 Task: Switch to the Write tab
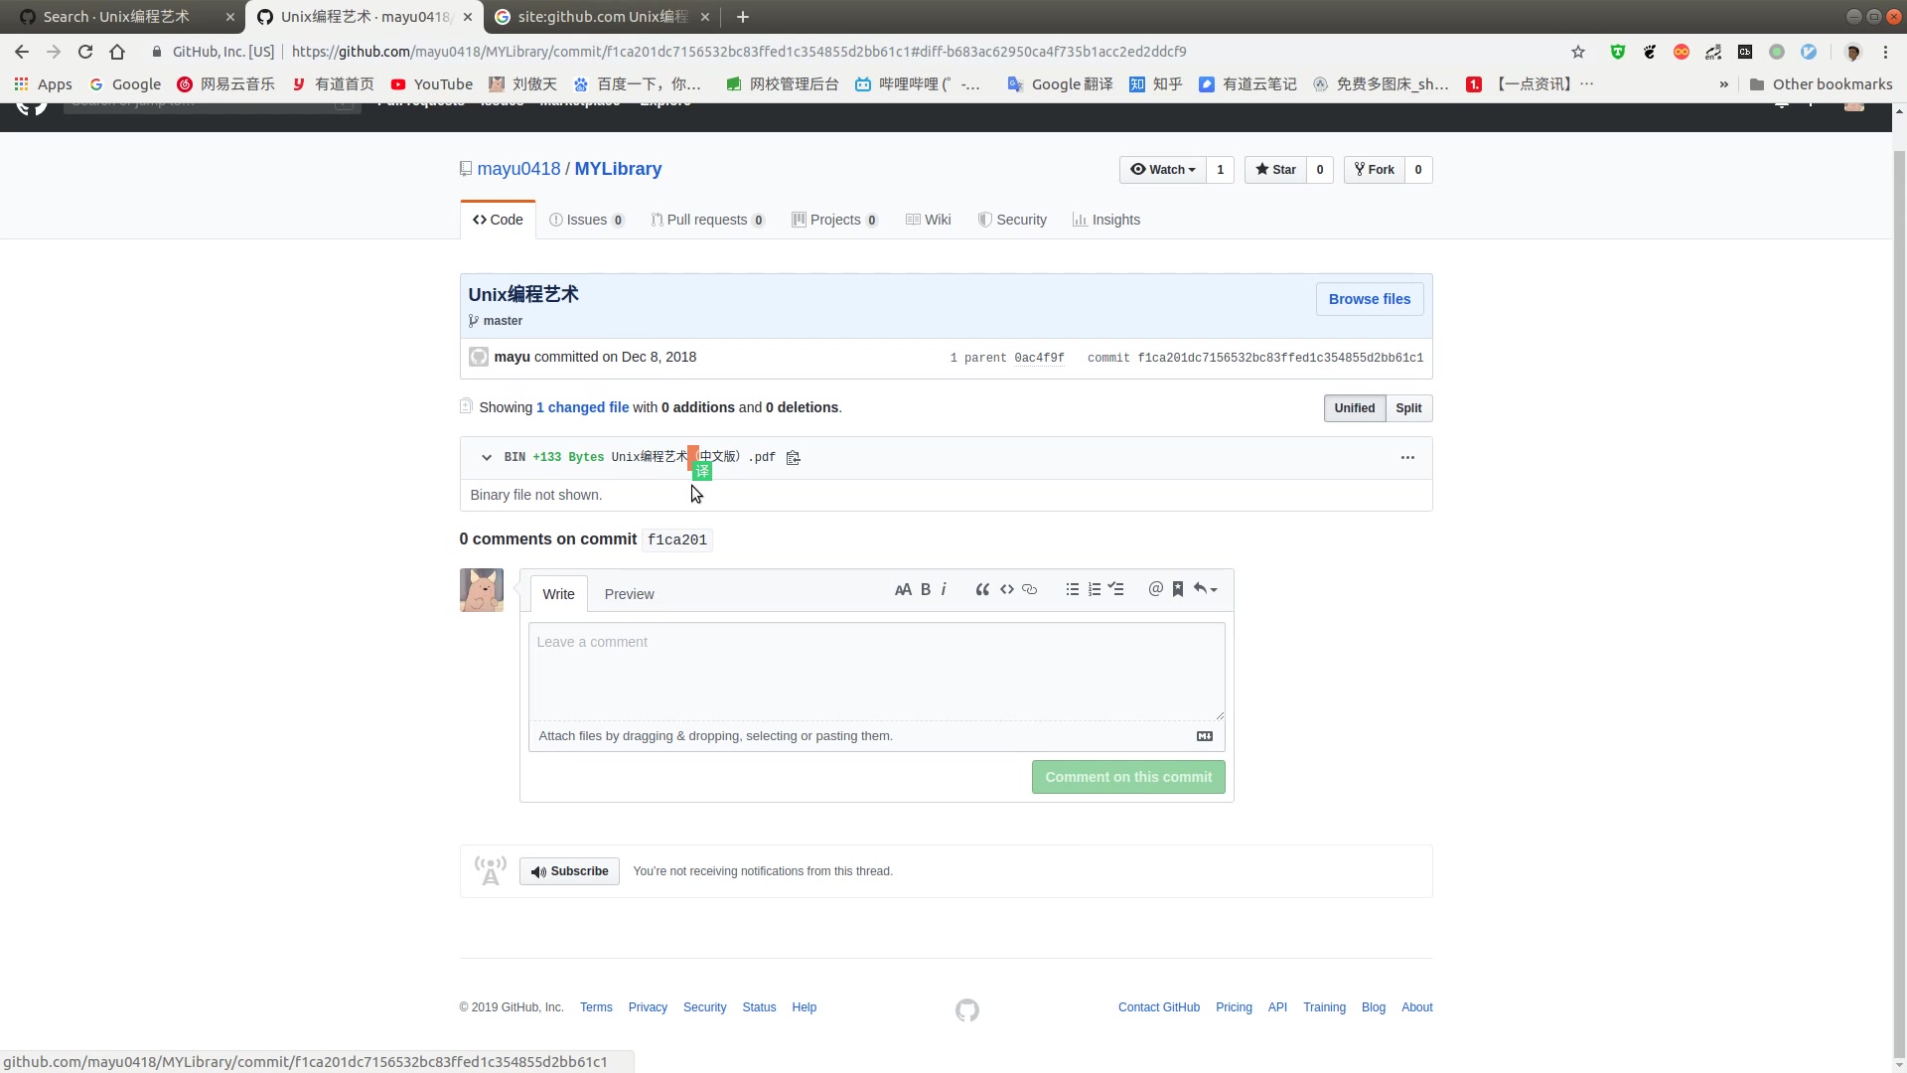click(558, 595)
